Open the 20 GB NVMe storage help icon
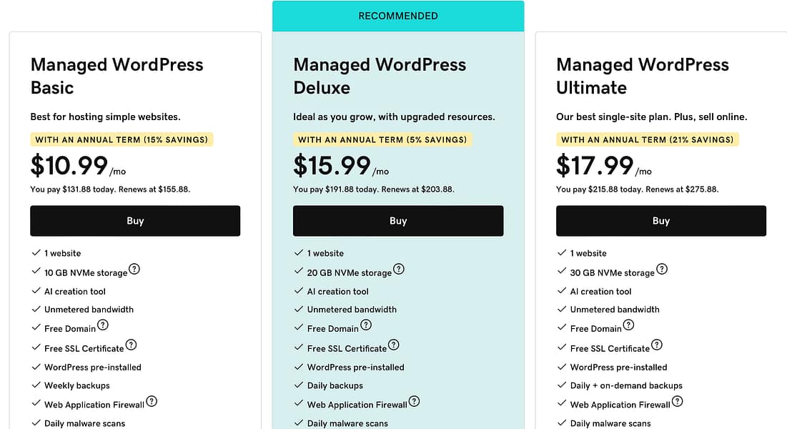Screen dimensions: 787x429 point(399,269)
